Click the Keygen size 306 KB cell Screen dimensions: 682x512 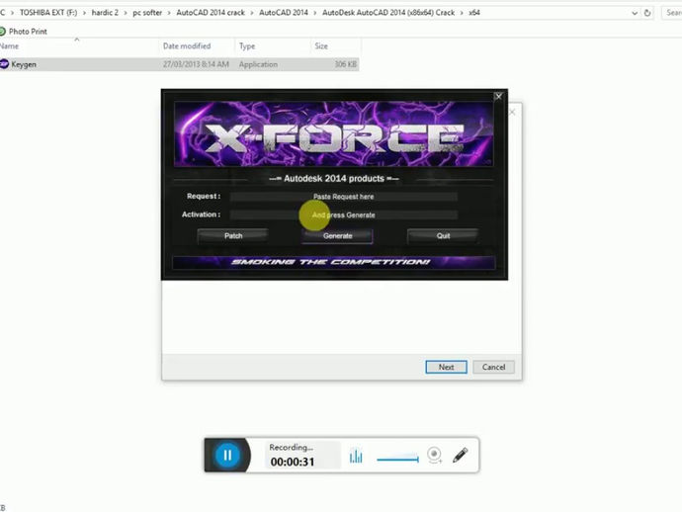pos(345,64)
